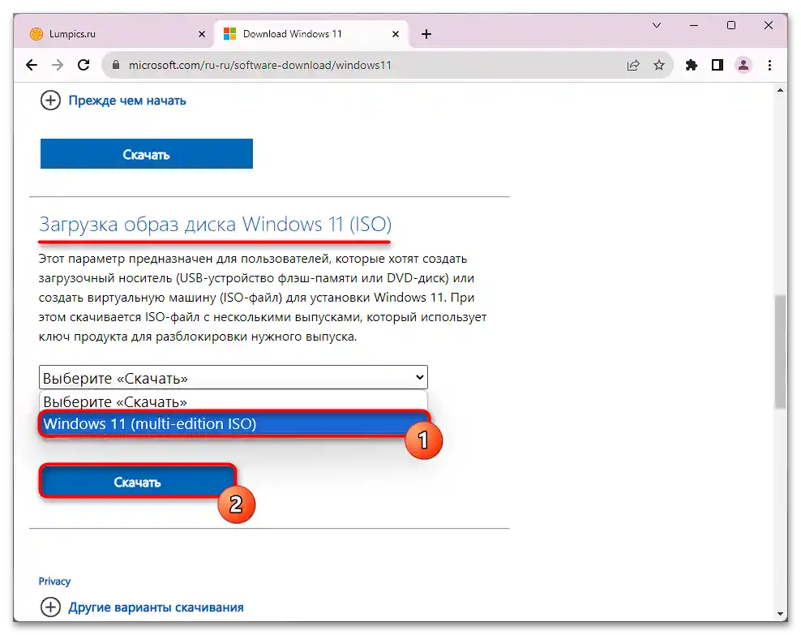801x635 pixels.
Task: Open the «Выберите «Скачать»» dropdown
Action: pyautogui.click(x=233, y=376)
